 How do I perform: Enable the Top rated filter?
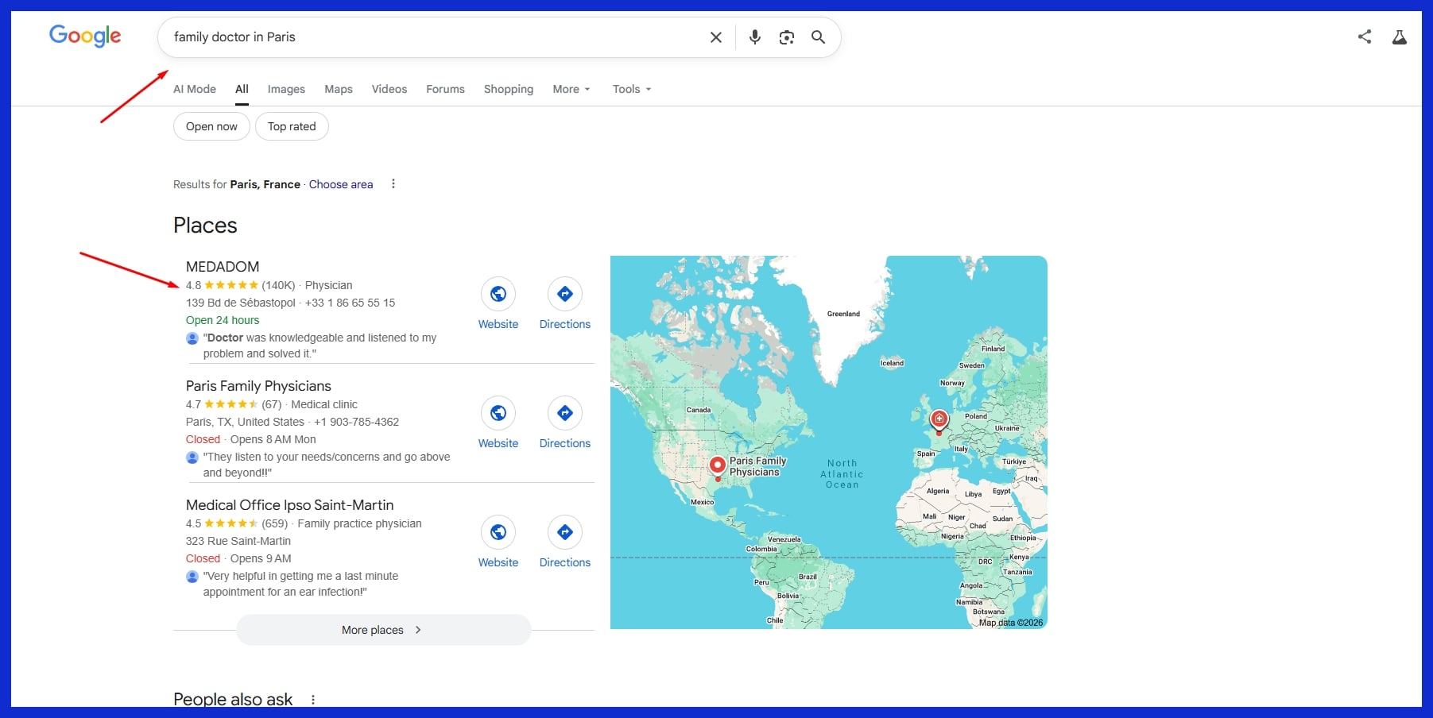tap(291, 125)
